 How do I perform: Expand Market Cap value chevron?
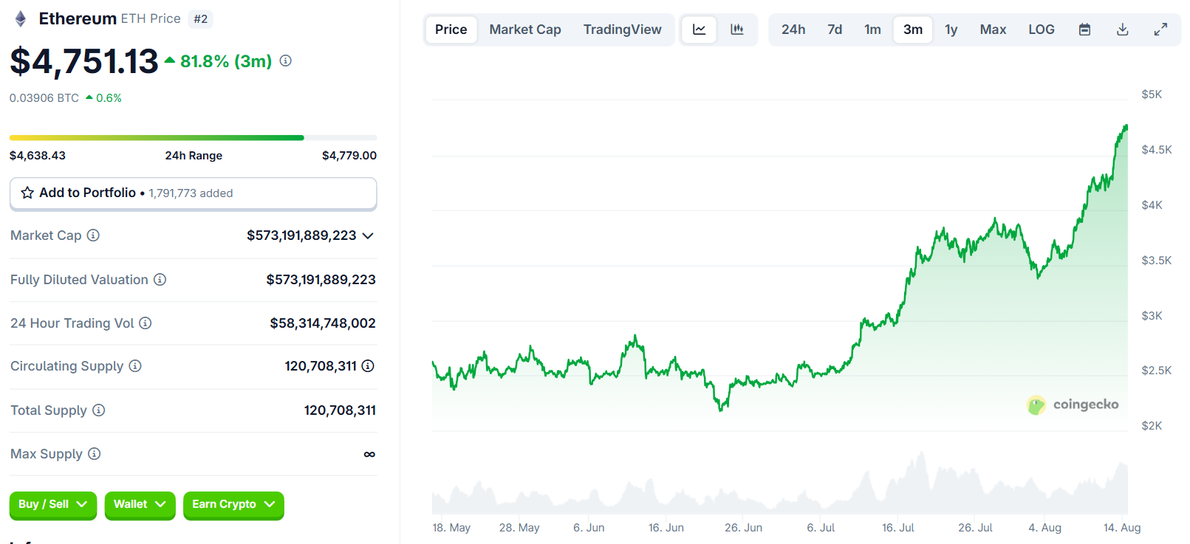[368, 235]
